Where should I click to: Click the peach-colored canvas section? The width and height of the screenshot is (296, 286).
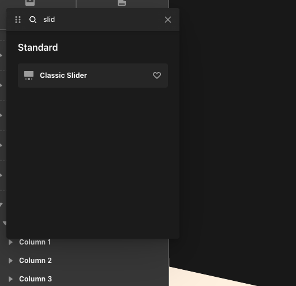pyautogui.click(x=212, y=277)
